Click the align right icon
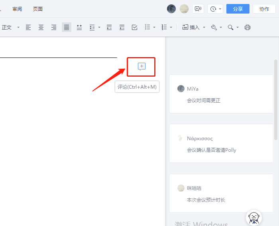Image resolution: width=279 pixels, height=226 pixels. click(x=54, y=27)
